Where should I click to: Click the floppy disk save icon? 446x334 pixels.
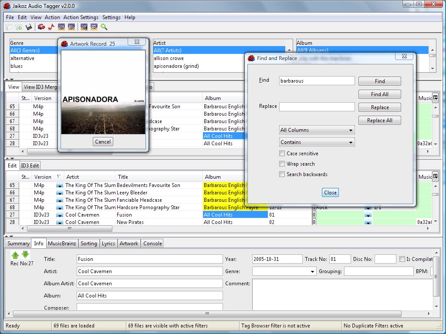pos(29,27)
